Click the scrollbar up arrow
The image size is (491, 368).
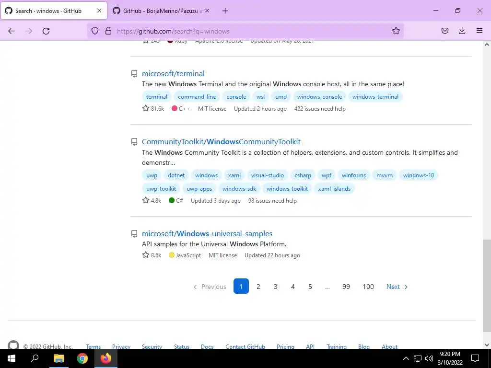[x=487, y=45]
